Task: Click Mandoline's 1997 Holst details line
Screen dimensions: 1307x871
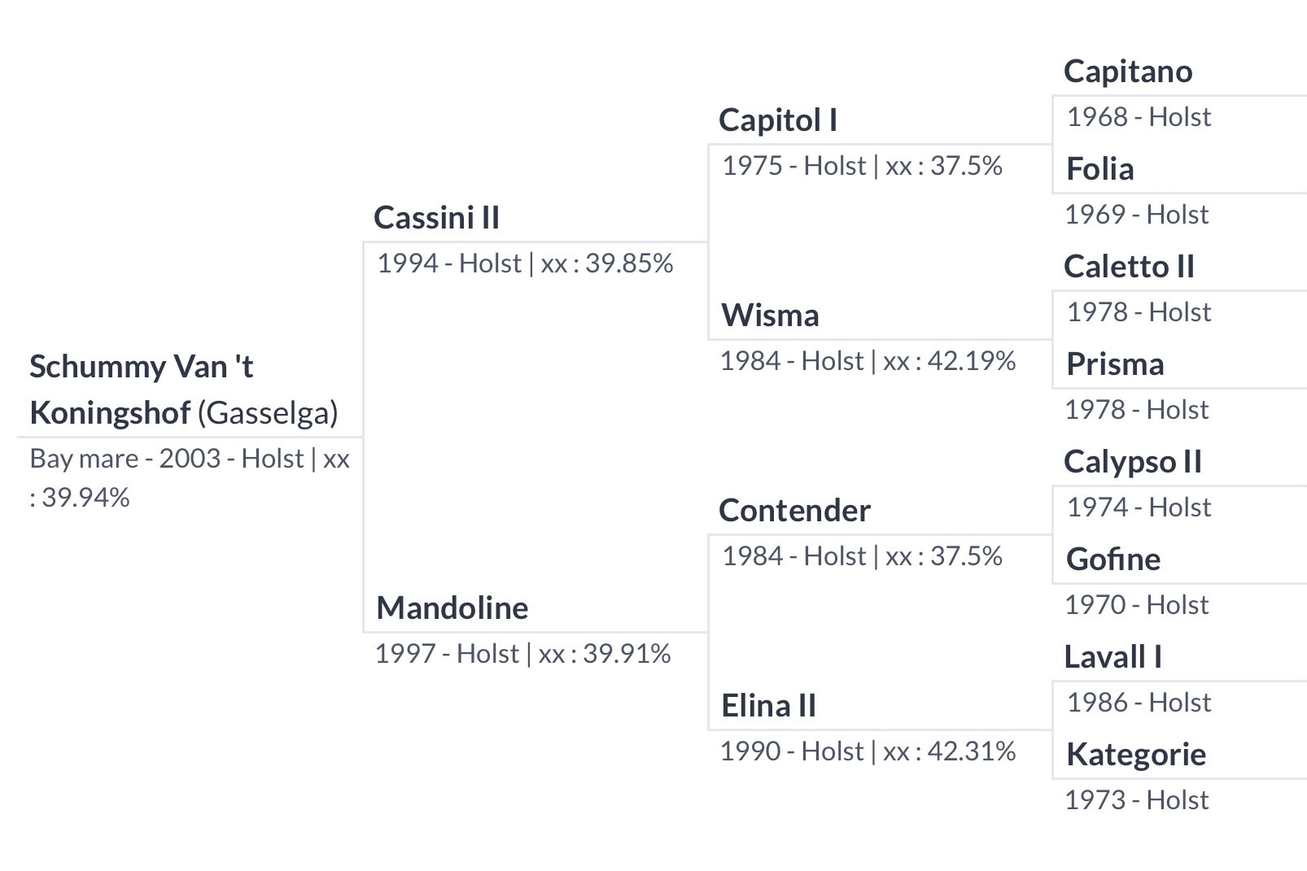Action: click(522, 654)
